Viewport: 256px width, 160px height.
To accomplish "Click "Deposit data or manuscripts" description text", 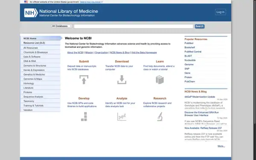I will pyautogui.click(x=82, y=68).
